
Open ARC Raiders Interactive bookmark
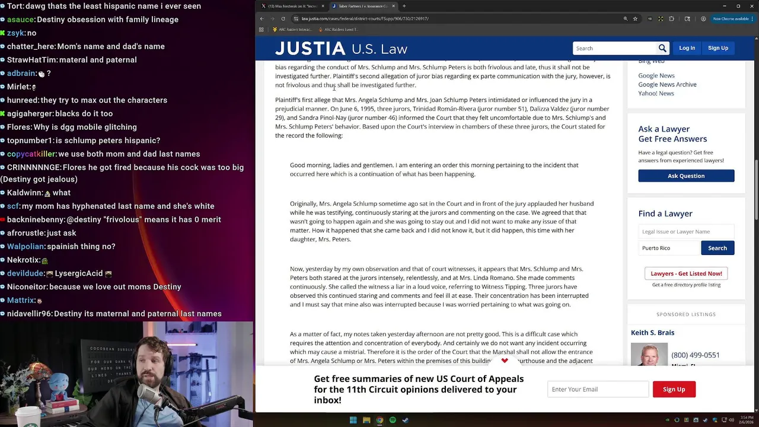click(292, 29)
